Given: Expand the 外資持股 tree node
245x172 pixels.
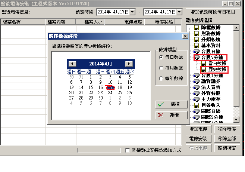Looking at the screenshot, I should [x=190, y=93].
